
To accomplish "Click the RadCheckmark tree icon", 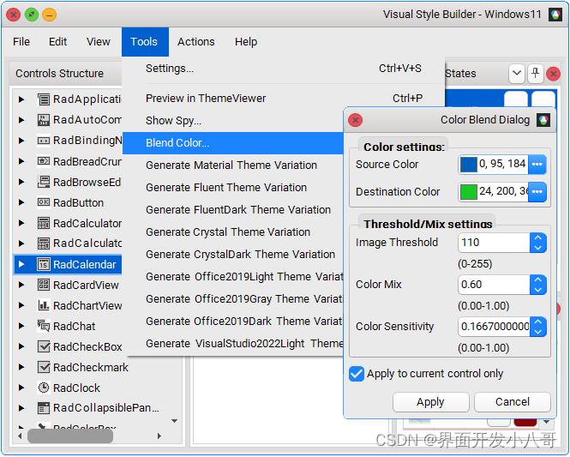I will click(x=44, y=367).
